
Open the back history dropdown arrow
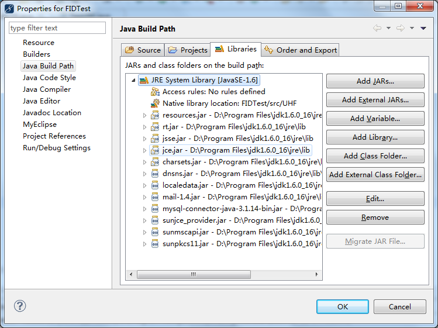[388, 28]
